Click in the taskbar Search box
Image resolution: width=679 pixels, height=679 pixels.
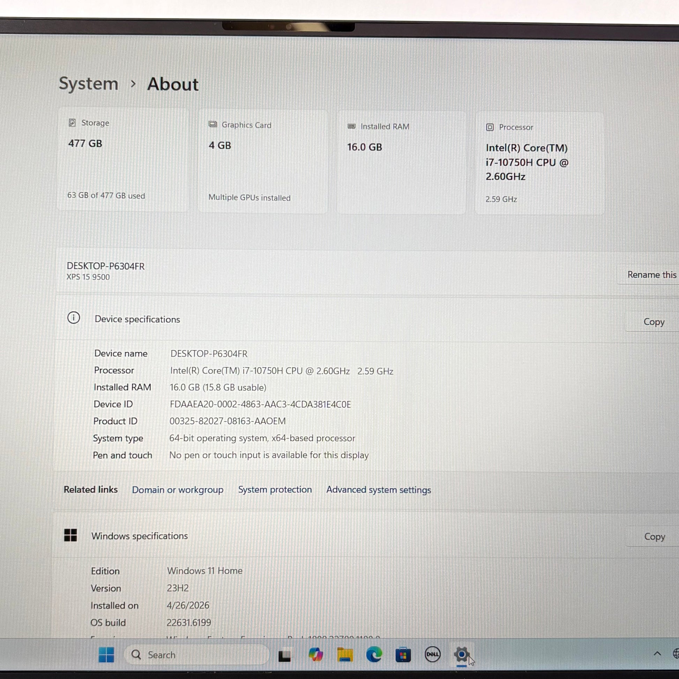197,655
